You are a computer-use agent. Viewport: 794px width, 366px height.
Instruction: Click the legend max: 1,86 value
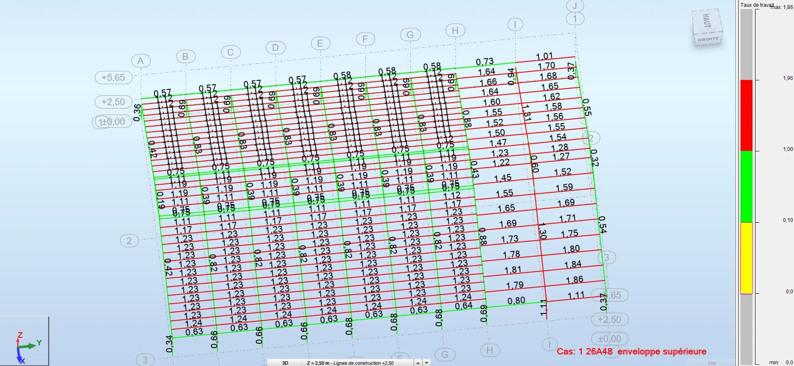coord(782,7)
